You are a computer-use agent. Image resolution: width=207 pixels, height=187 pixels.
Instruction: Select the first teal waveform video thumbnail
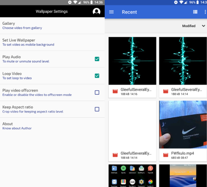pyautogui.click(x=132, y=61)
